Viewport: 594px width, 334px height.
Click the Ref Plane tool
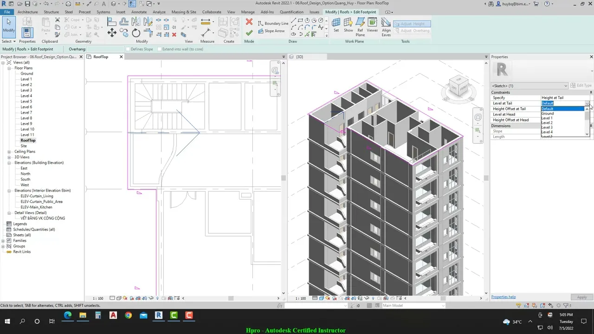point(360,27)
